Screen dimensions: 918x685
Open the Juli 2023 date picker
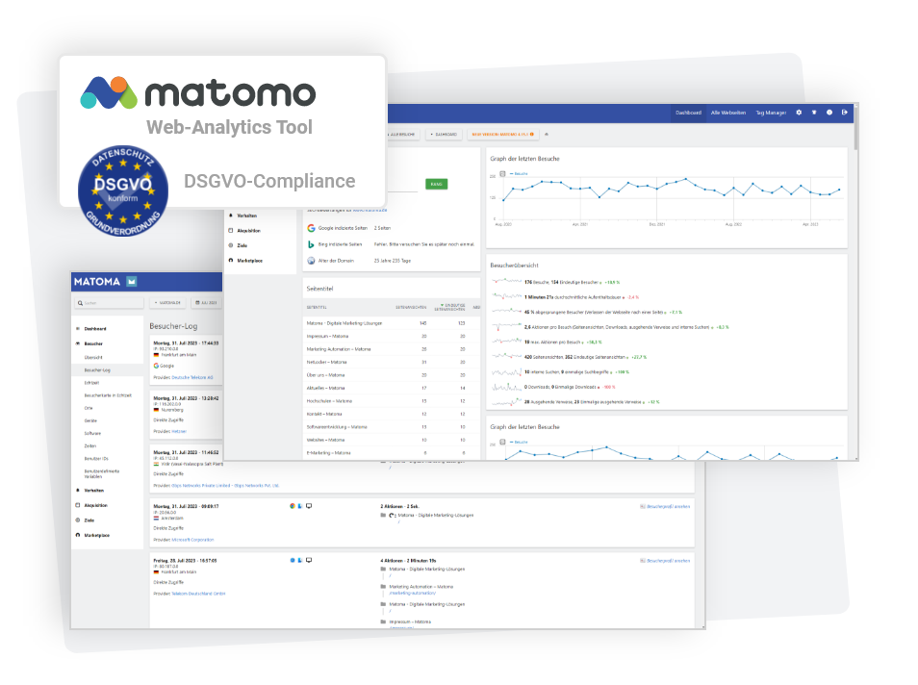(206, 303)
